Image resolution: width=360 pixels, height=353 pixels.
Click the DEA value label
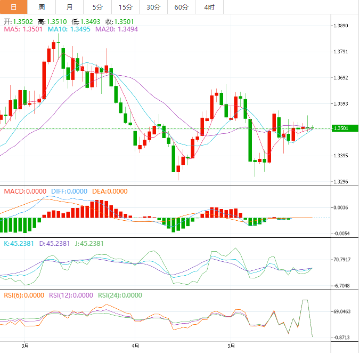tap(110, 191)
